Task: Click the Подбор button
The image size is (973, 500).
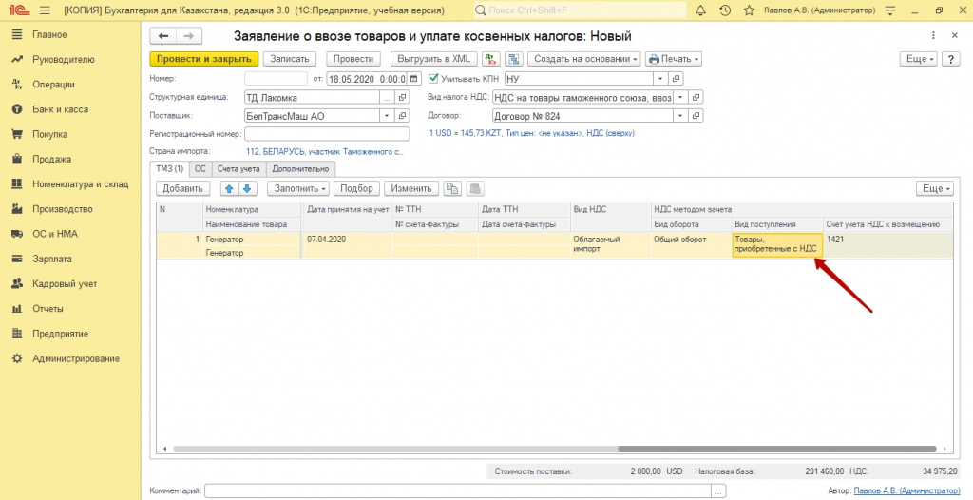Action: [x=357, y=188]
